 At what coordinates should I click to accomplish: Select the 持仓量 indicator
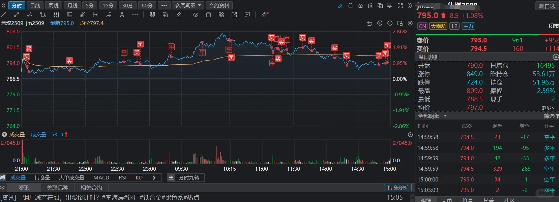[x=42, y=177]
